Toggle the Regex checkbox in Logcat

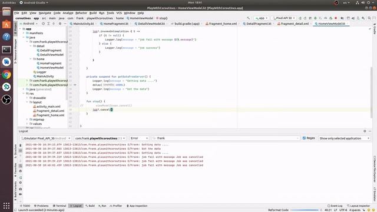[304, 138]
